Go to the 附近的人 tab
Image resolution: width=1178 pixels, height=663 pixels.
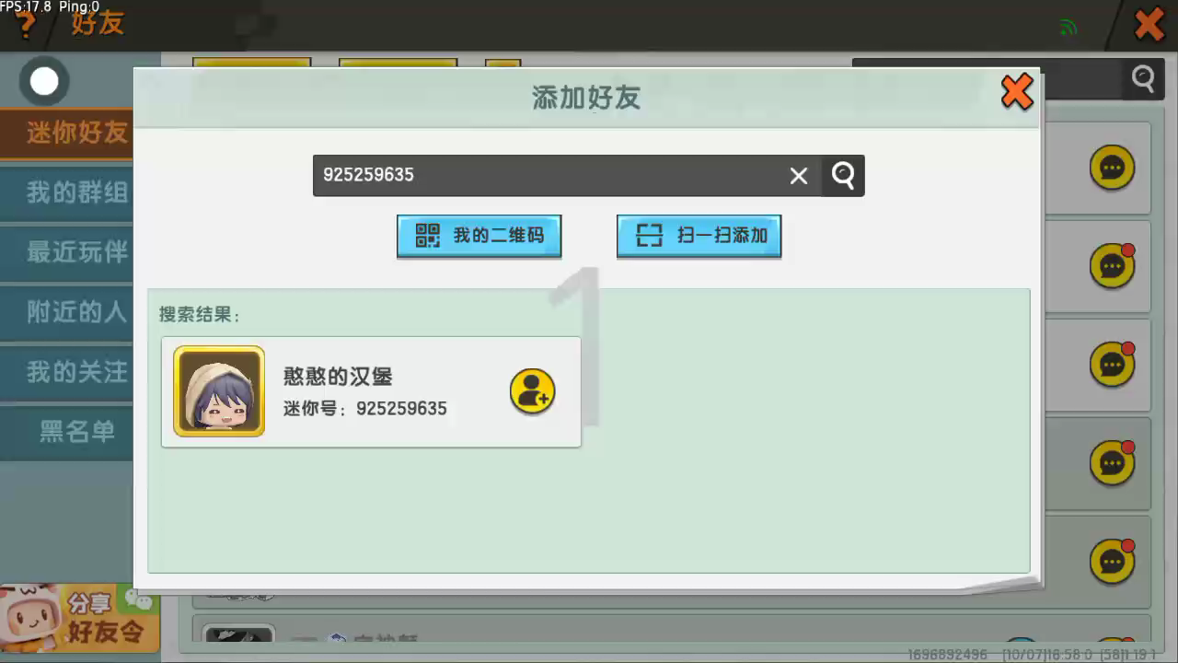tap(68, 312)
